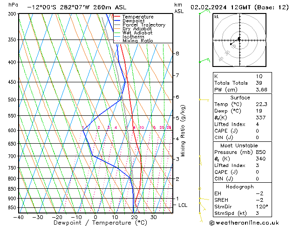Click the date label 02.02.2024 12GMT

pyautogui.click(x=220, y=7)
